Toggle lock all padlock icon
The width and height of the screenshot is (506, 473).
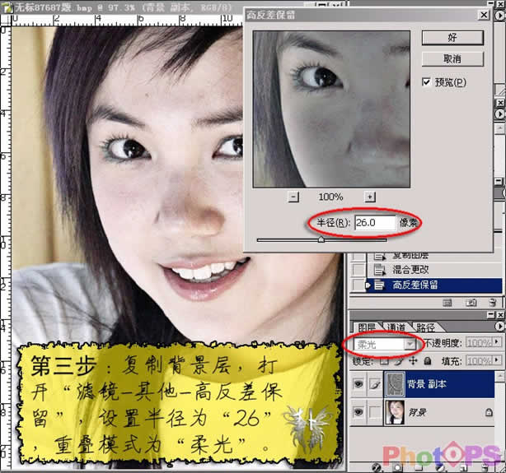click(x=428, y=361)
